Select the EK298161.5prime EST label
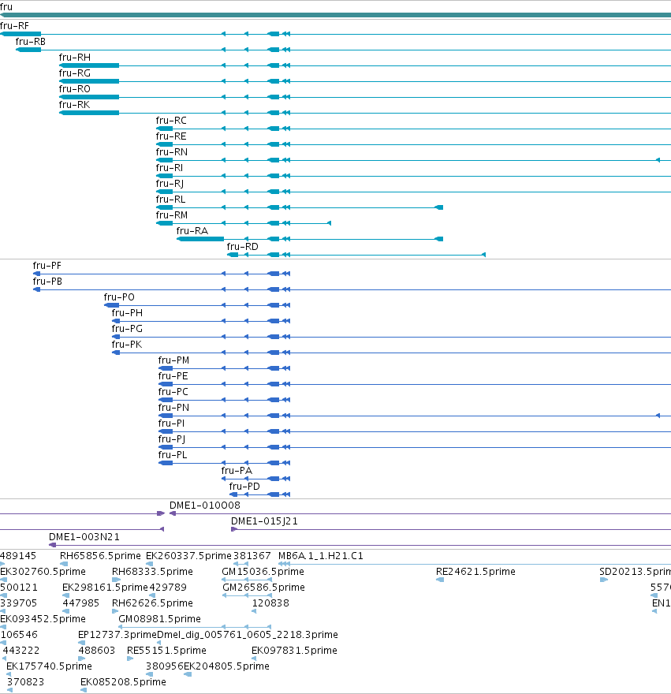 click(x=105, y=588)
